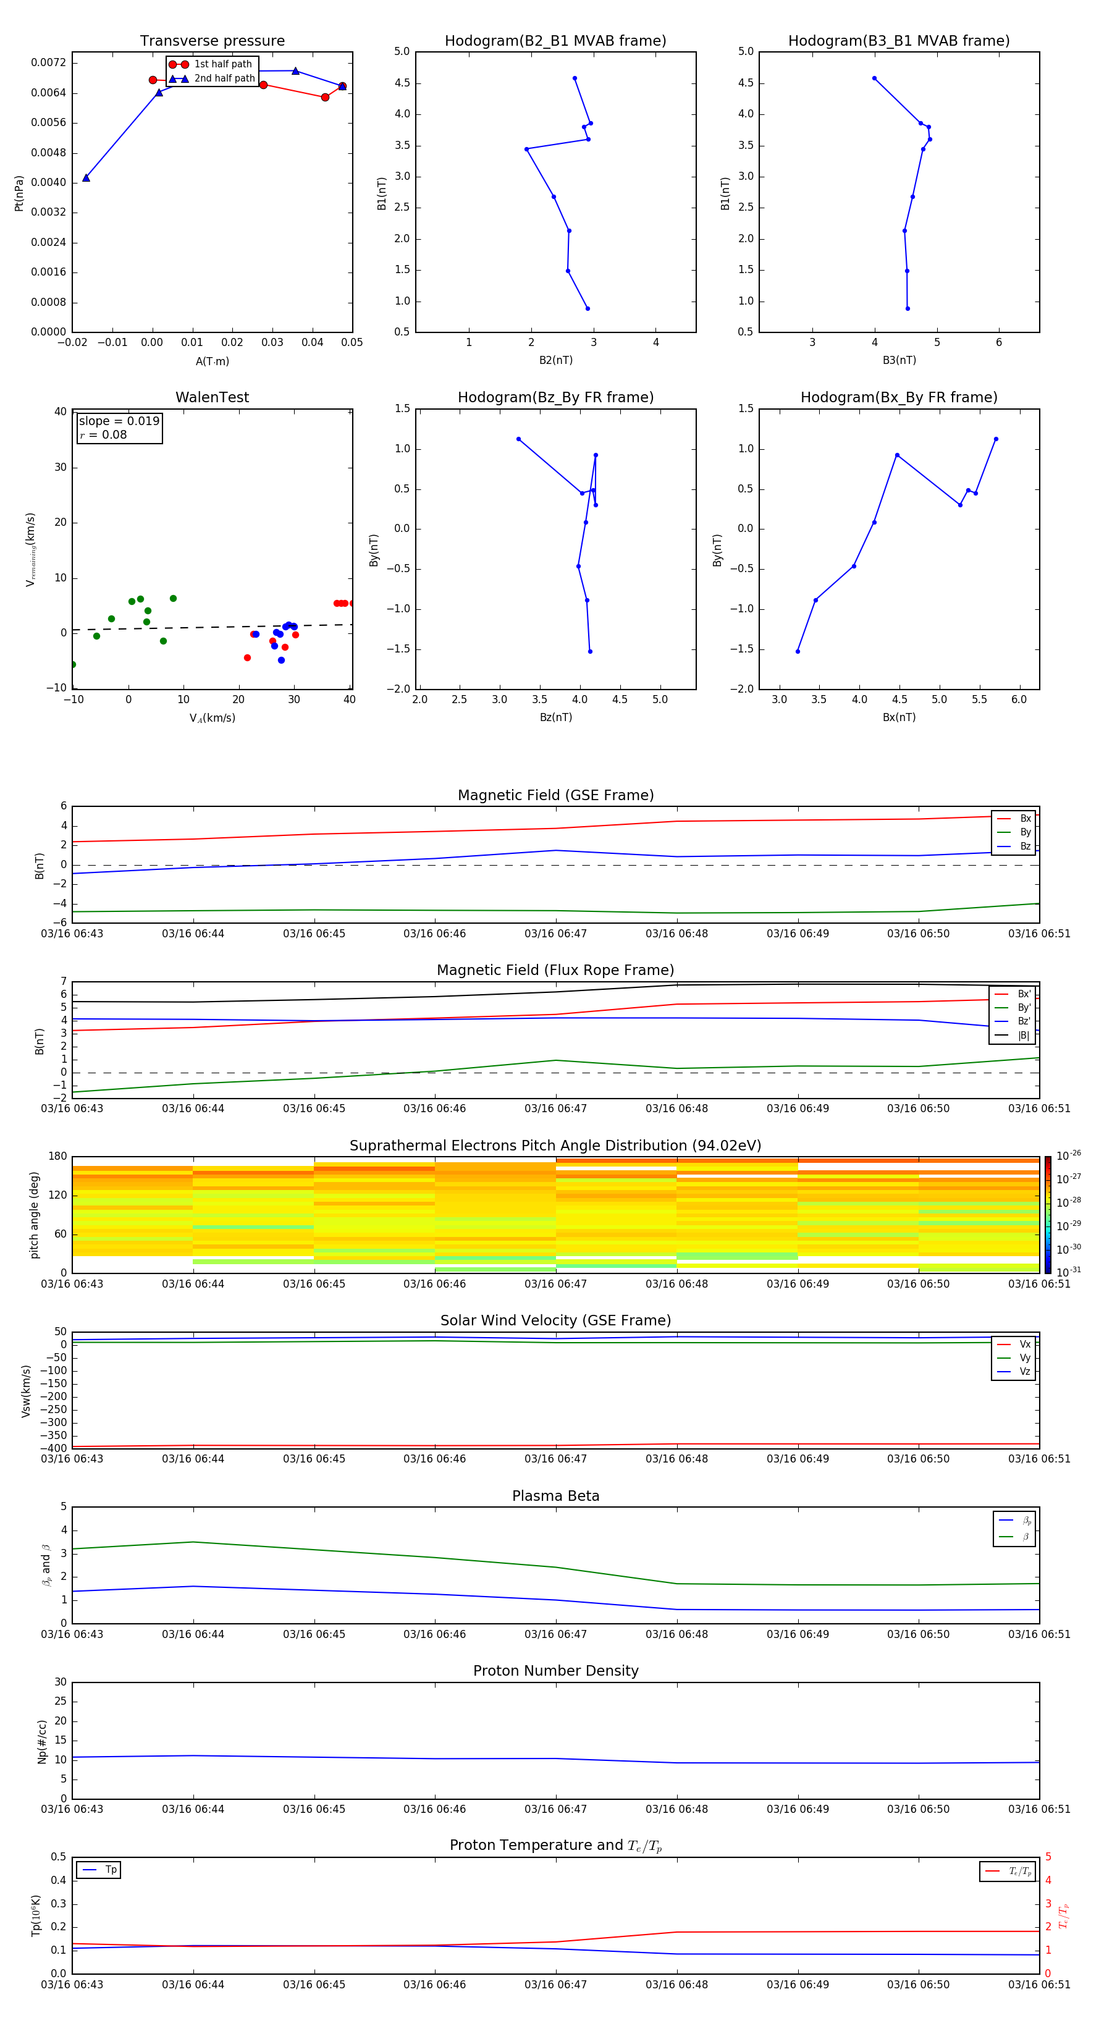Screen dimensions: 1112x2039
Task: Click the Np(#/cc) y-axis label
Action: [x=42, y=1741]
